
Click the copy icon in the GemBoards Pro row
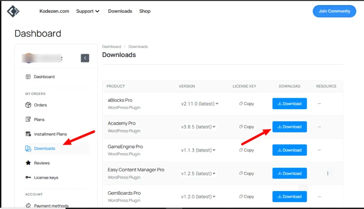click(x=241, y=196)
